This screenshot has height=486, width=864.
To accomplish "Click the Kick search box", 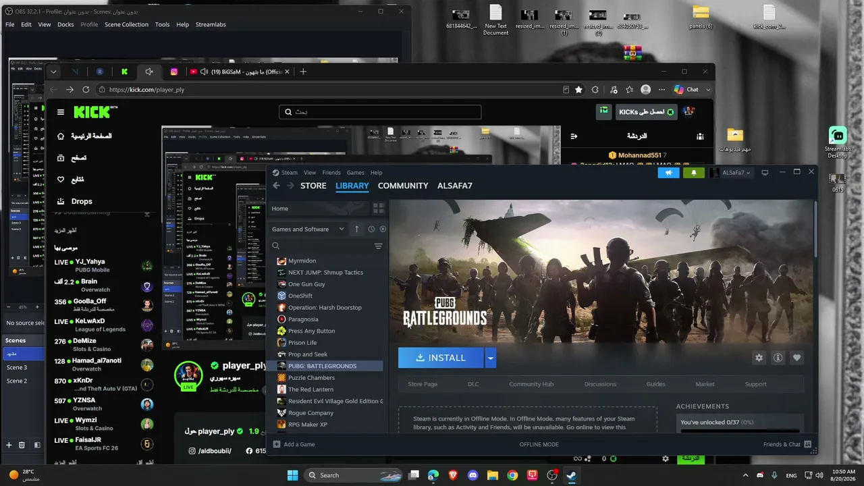I will click(x=380, y=112).
